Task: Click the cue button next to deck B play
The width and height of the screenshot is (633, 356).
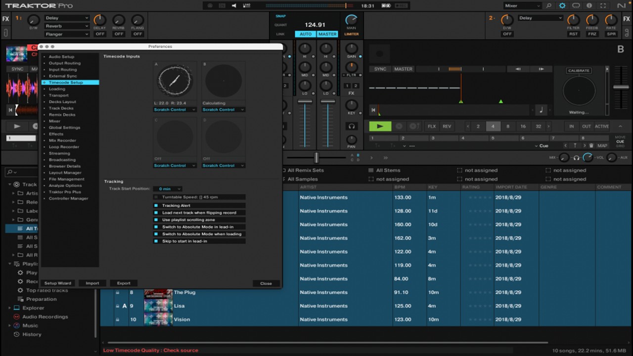Action: [400, 126]
